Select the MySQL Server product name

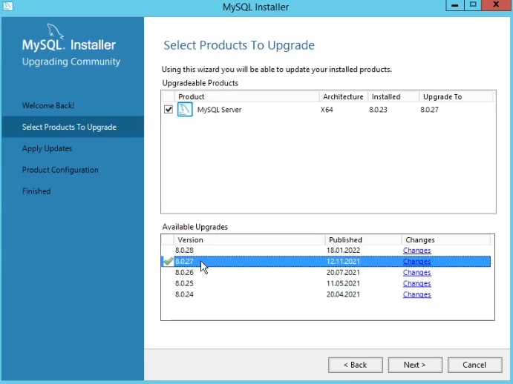click(219, 110)
